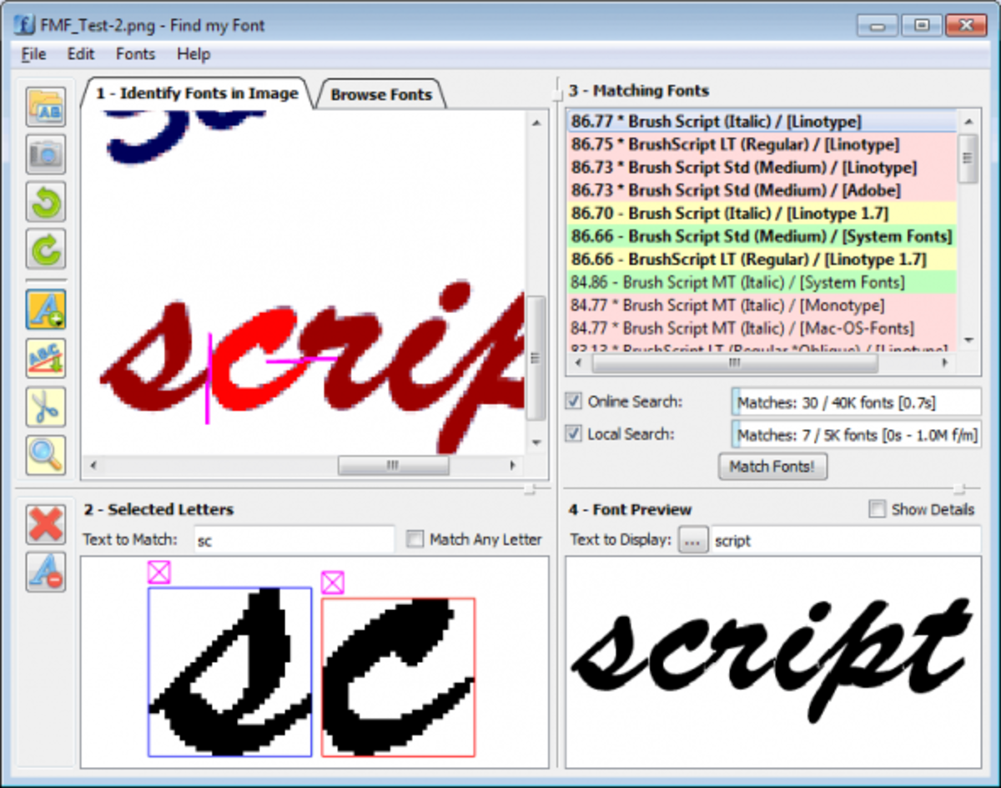Open the Fonts menu

point(135,54)
